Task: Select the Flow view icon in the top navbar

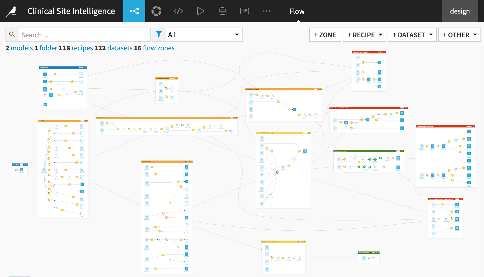Action: (134, 11)
